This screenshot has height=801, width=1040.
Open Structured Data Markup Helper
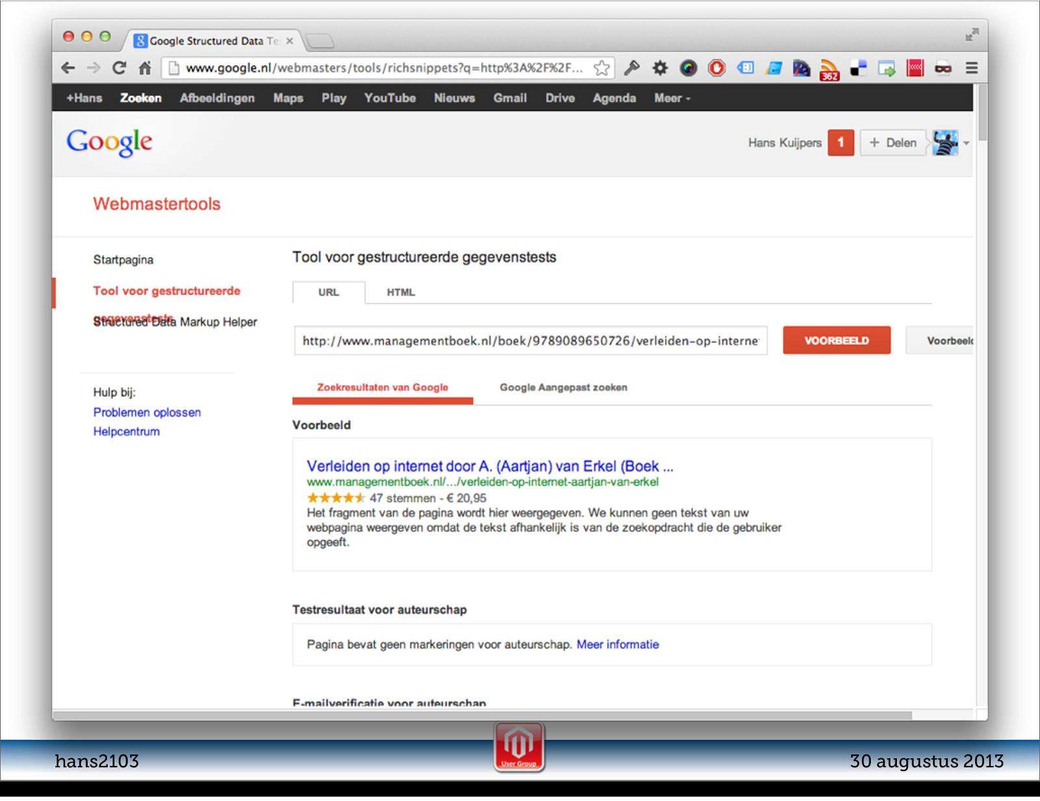(175, 322)
